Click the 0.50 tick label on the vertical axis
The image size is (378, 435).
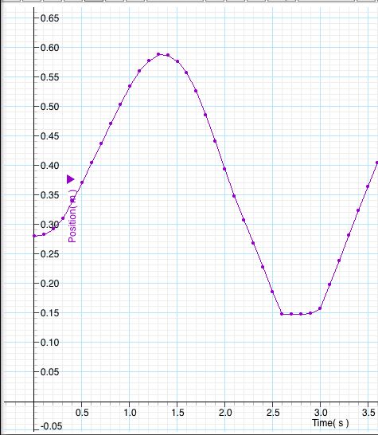click(50, 107)
